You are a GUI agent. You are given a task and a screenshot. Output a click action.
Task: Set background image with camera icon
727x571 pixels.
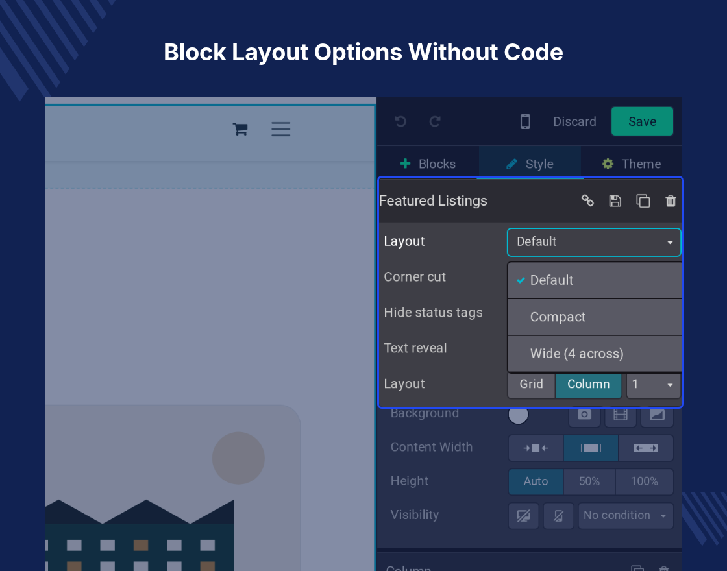click(584, 415)
